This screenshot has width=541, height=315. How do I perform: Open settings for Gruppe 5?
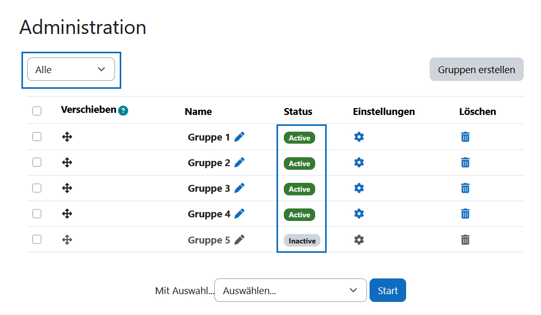click(x=359, y=240)
